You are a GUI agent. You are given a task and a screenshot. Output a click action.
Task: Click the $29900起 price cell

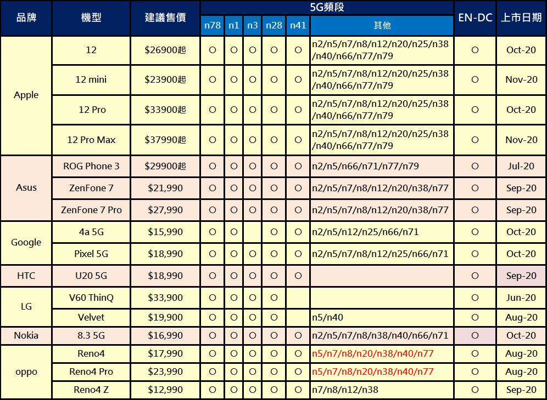pyautogui.click(x=165, y=167)
